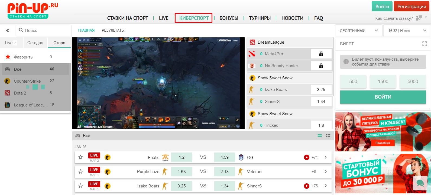Click the Регистрация button

click(411, 6)
